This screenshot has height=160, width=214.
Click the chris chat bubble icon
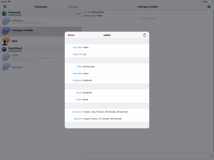6,58
